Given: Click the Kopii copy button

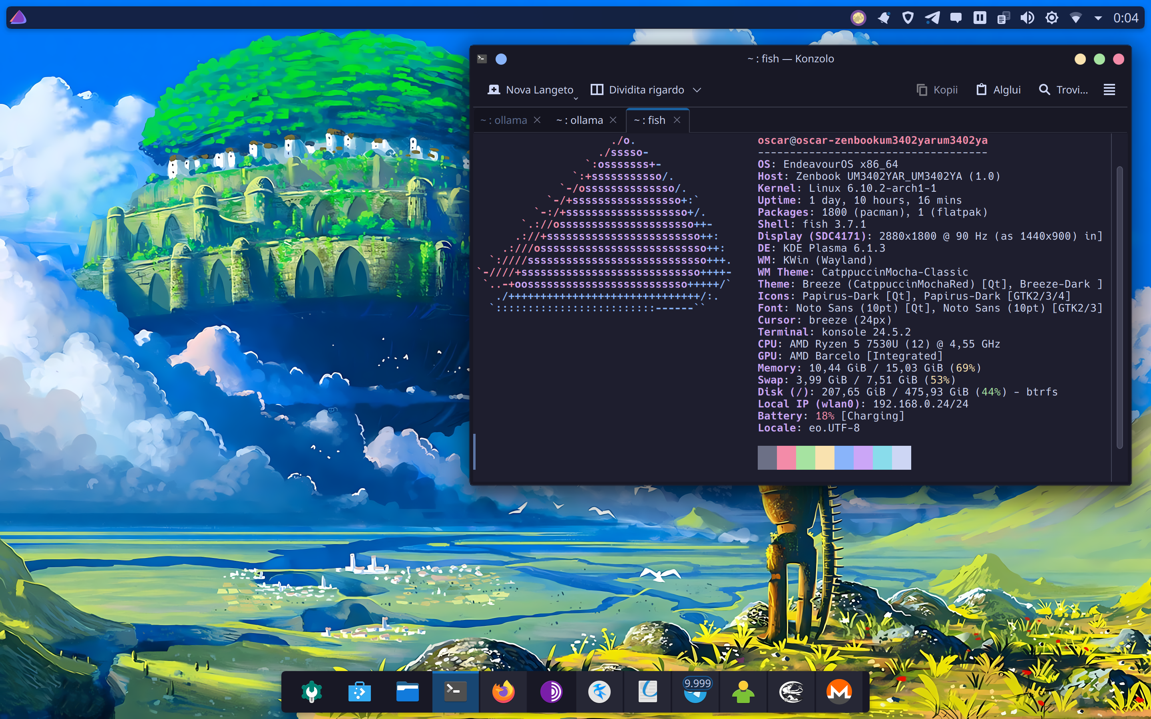Looking at the screenshot, I should (937, 89).
